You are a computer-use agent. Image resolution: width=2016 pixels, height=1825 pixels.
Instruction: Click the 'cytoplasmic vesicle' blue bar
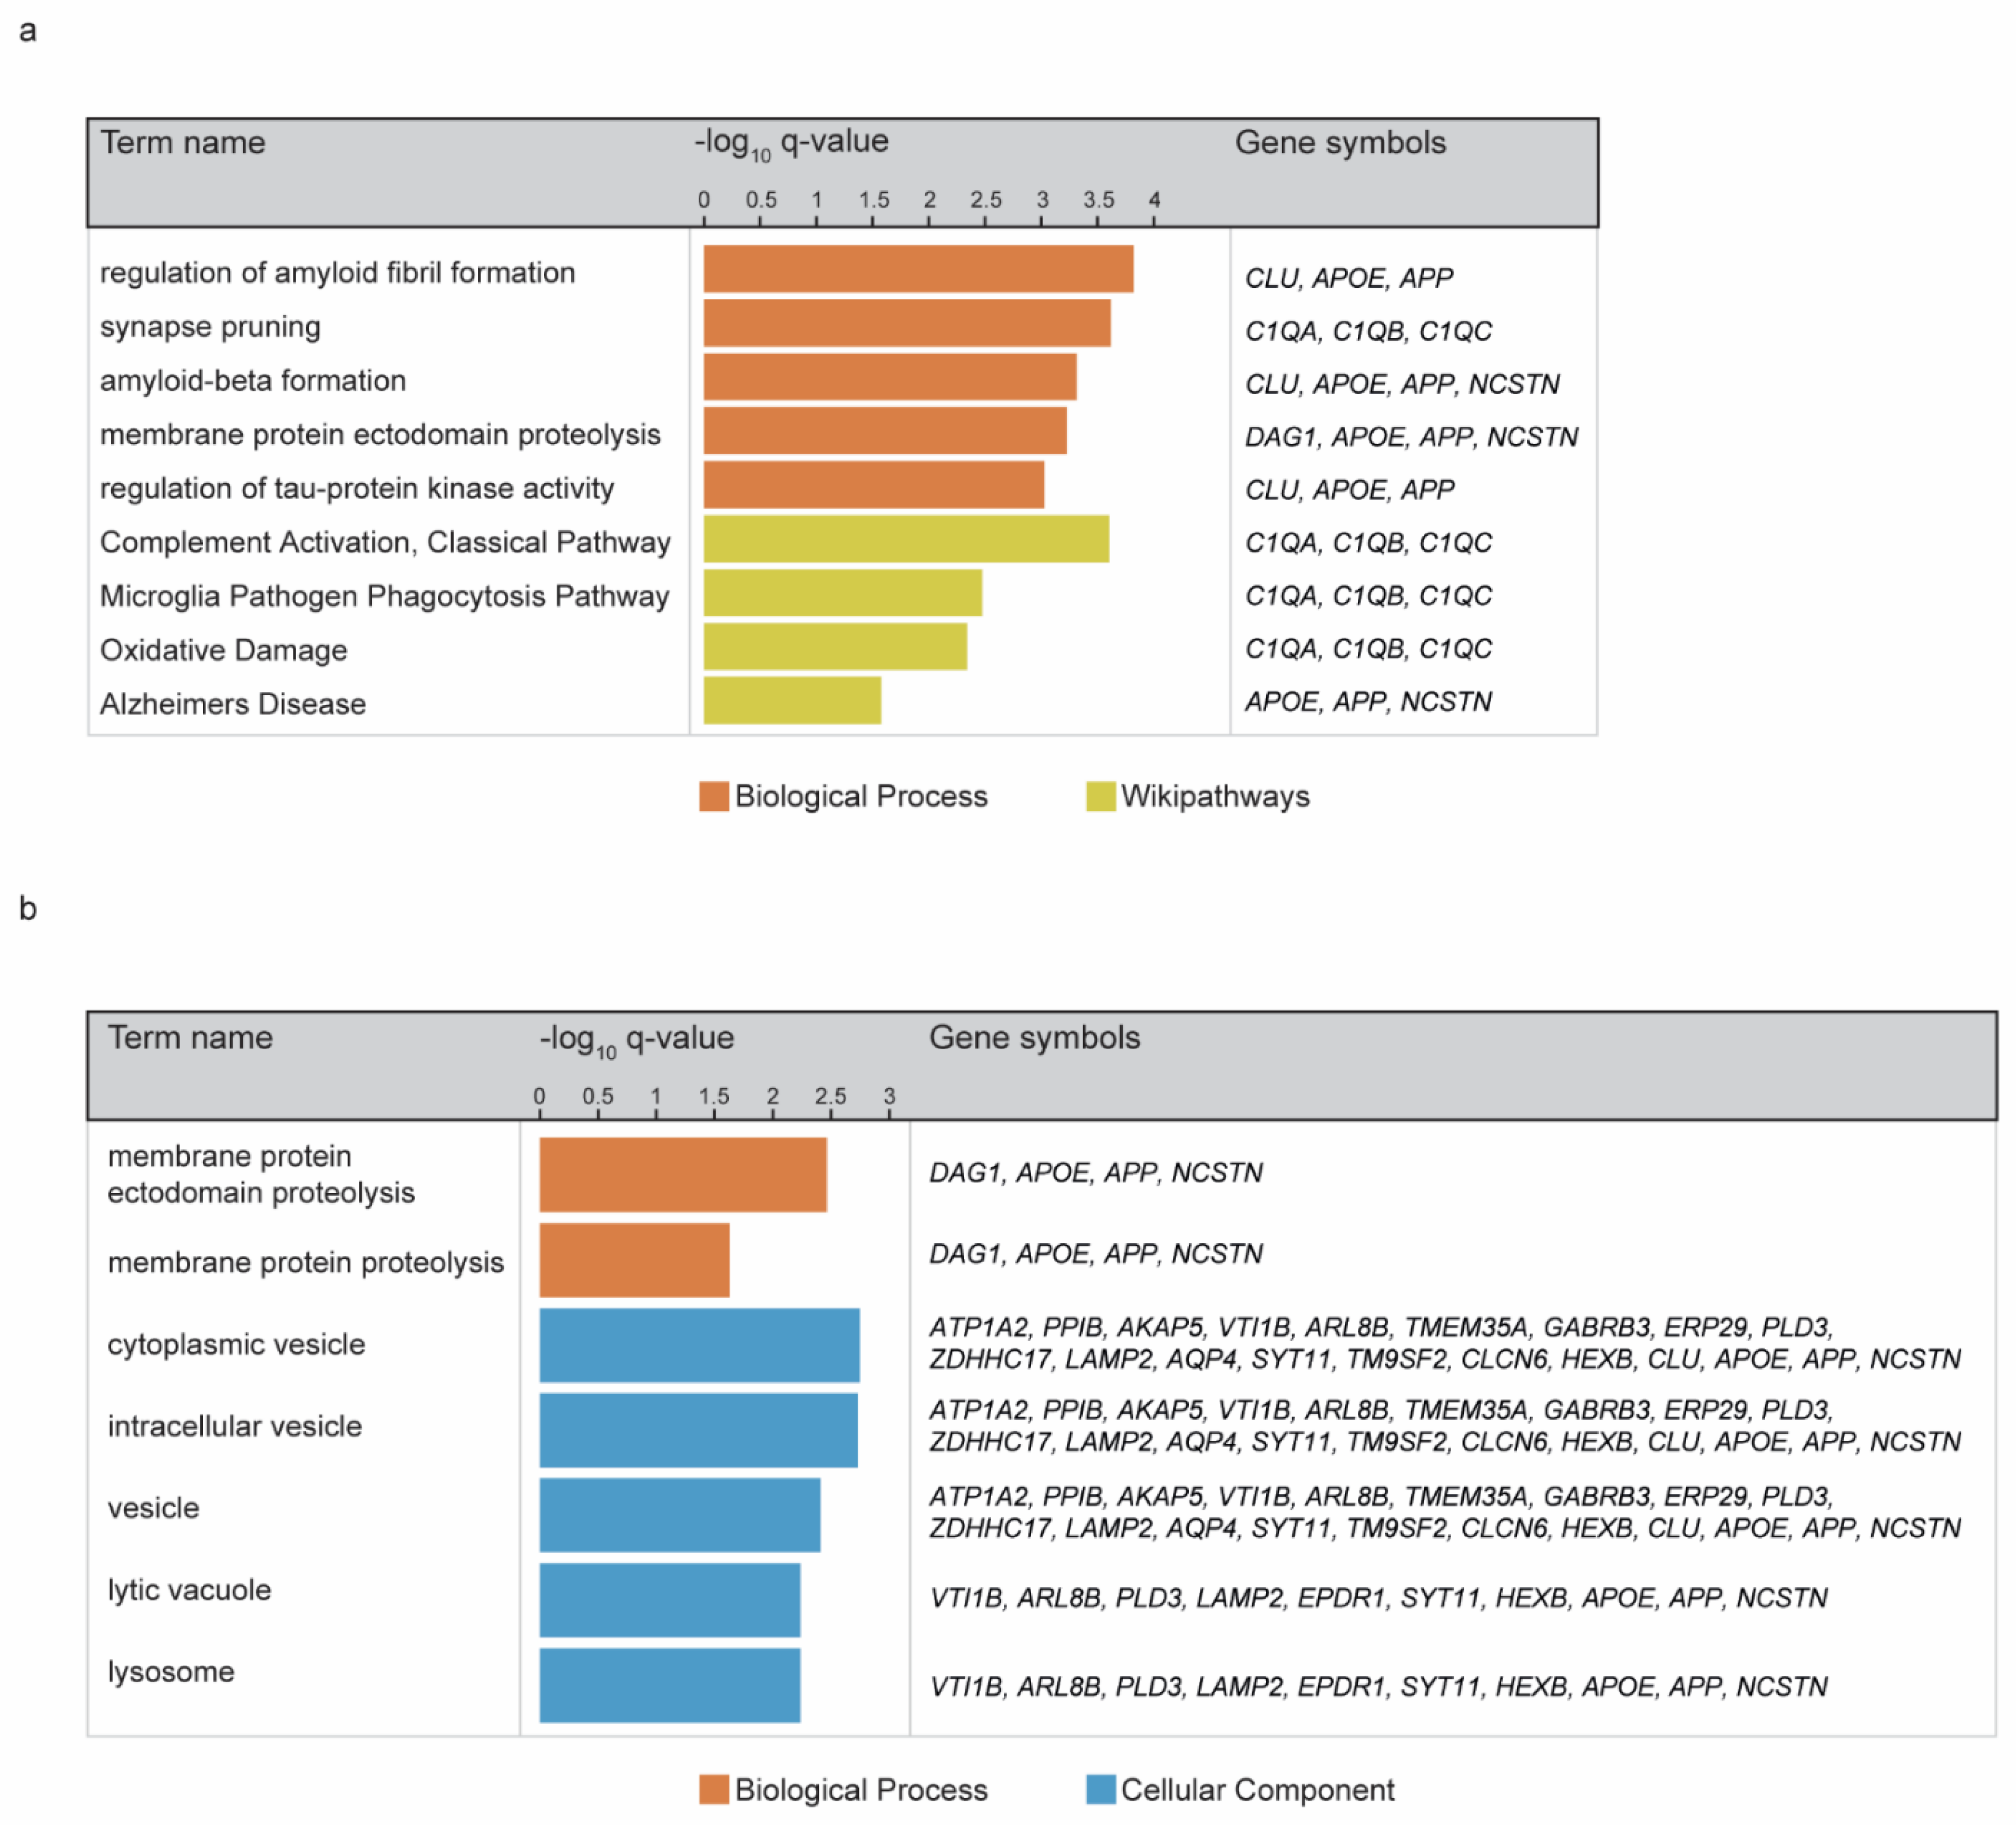699,1345
